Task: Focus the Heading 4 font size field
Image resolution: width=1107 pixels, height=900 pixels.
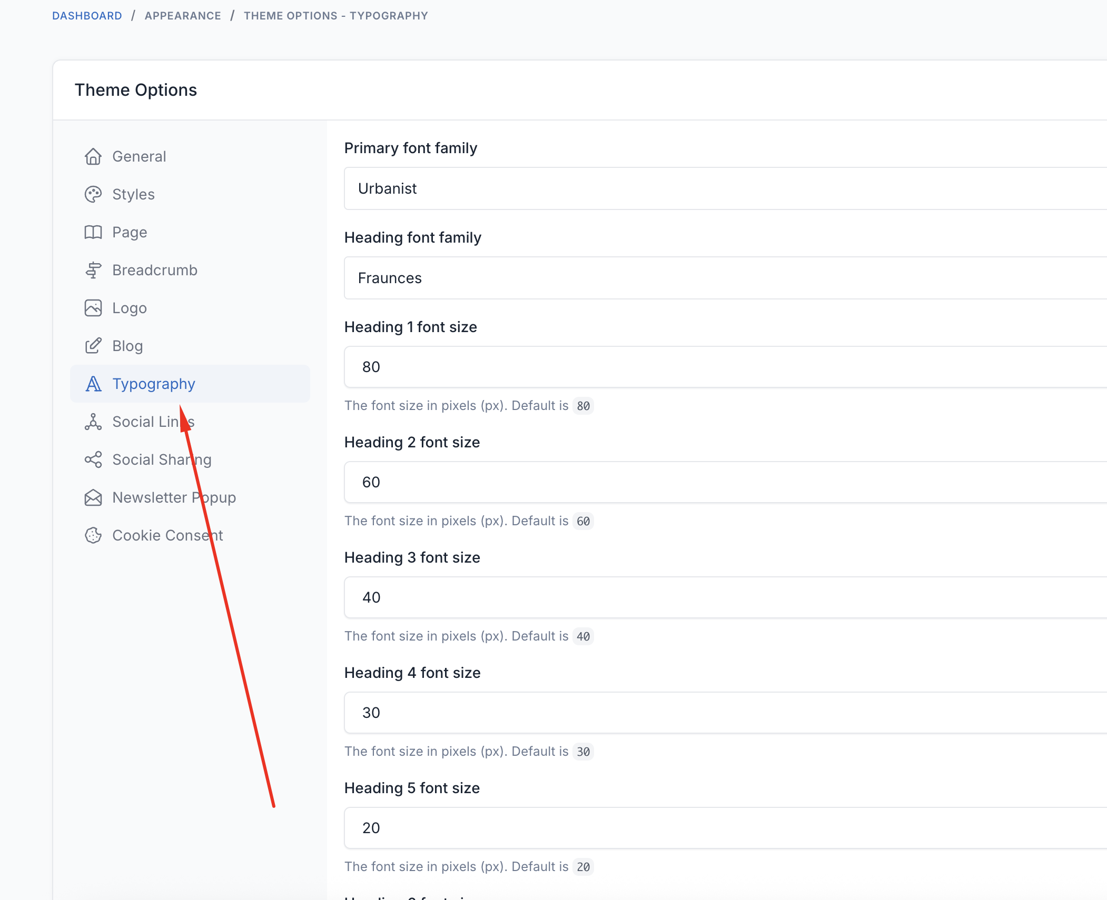Action: tap(726, 713)
